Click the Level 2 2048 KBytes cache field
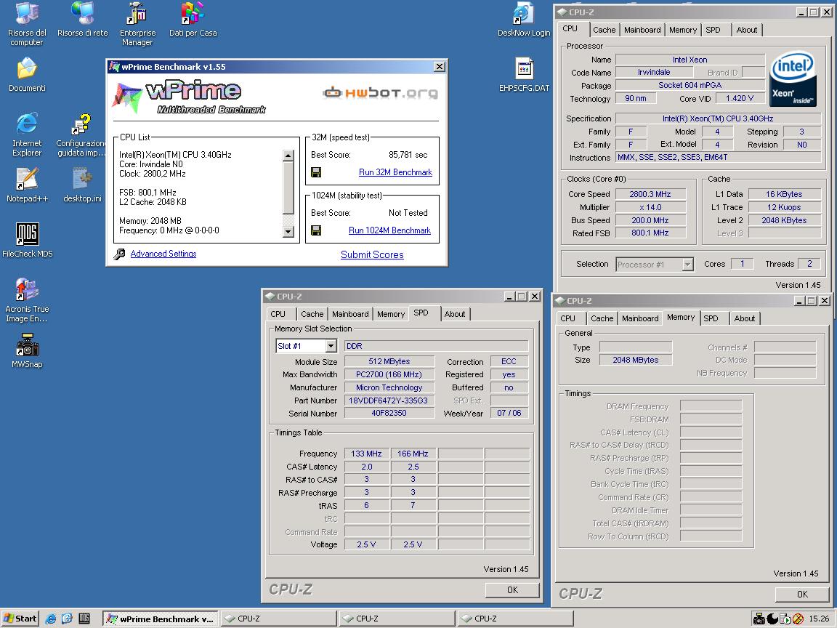 784,220
